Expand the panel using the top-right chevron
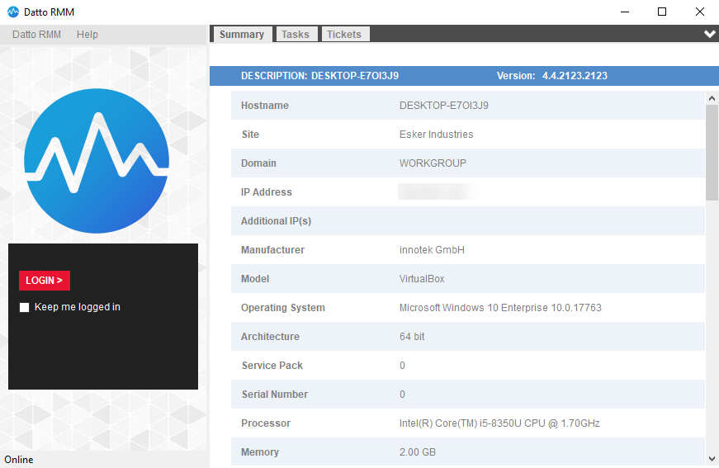 (709, 34)
